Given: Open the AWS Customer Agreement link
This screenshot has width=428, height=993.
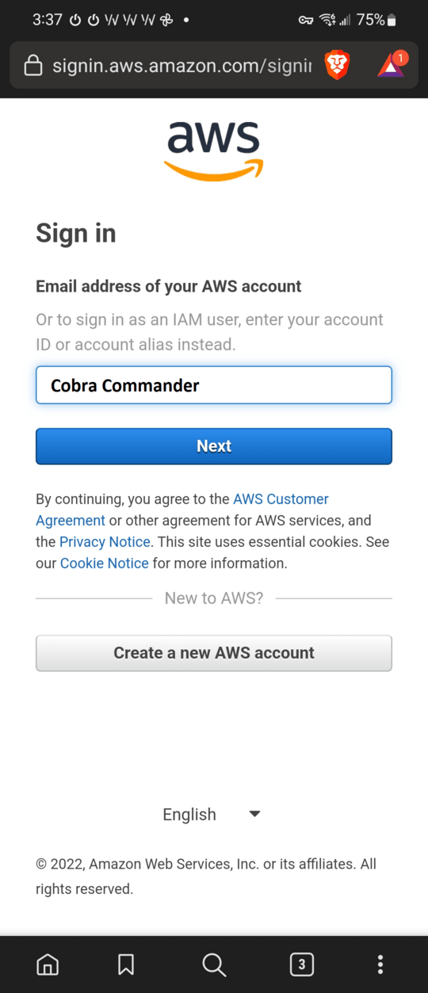Looking at the screenshot, I should (x=182, y=510).
